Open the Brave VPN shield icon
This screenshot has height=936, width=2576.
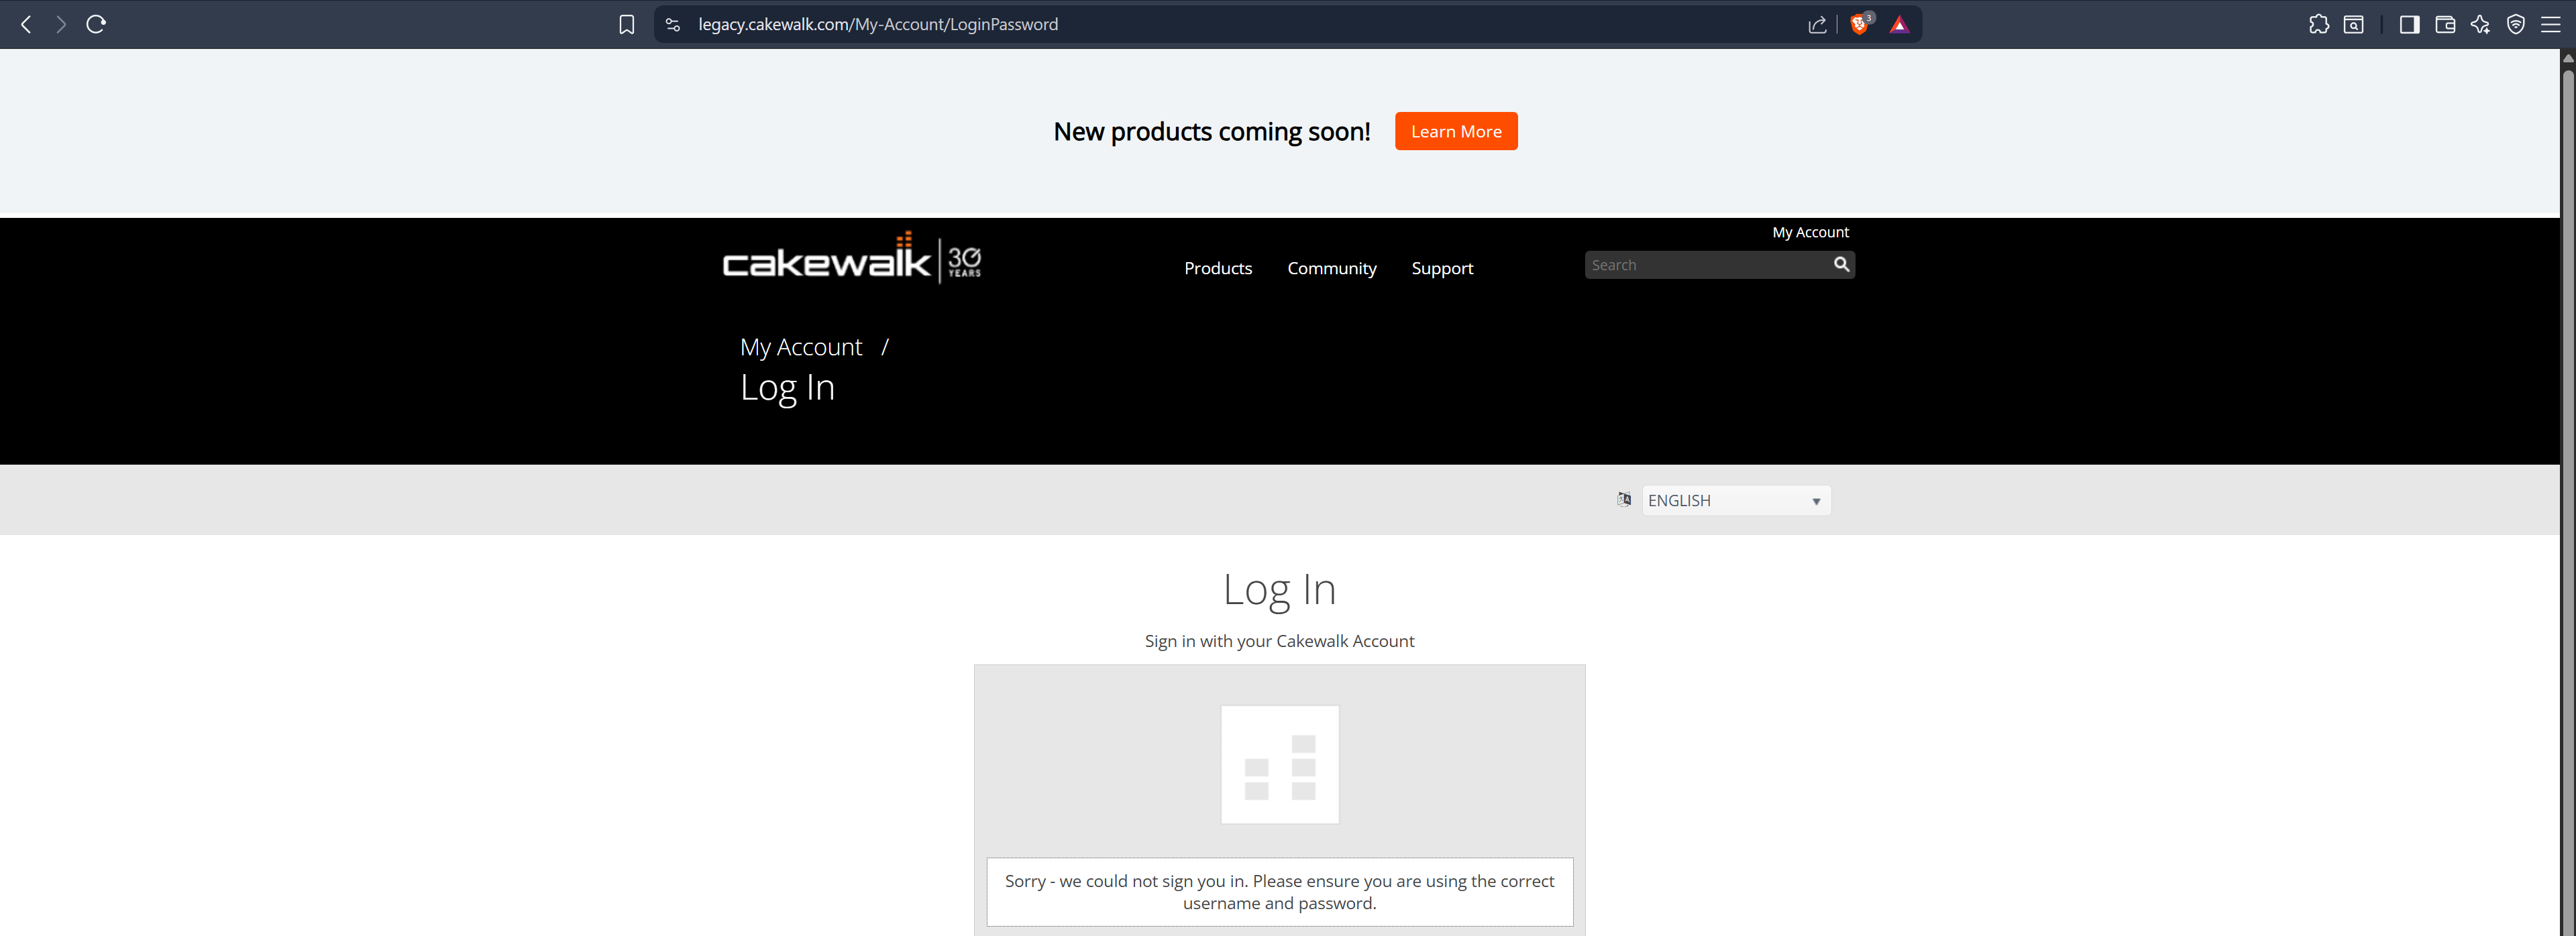point(2516,24)
